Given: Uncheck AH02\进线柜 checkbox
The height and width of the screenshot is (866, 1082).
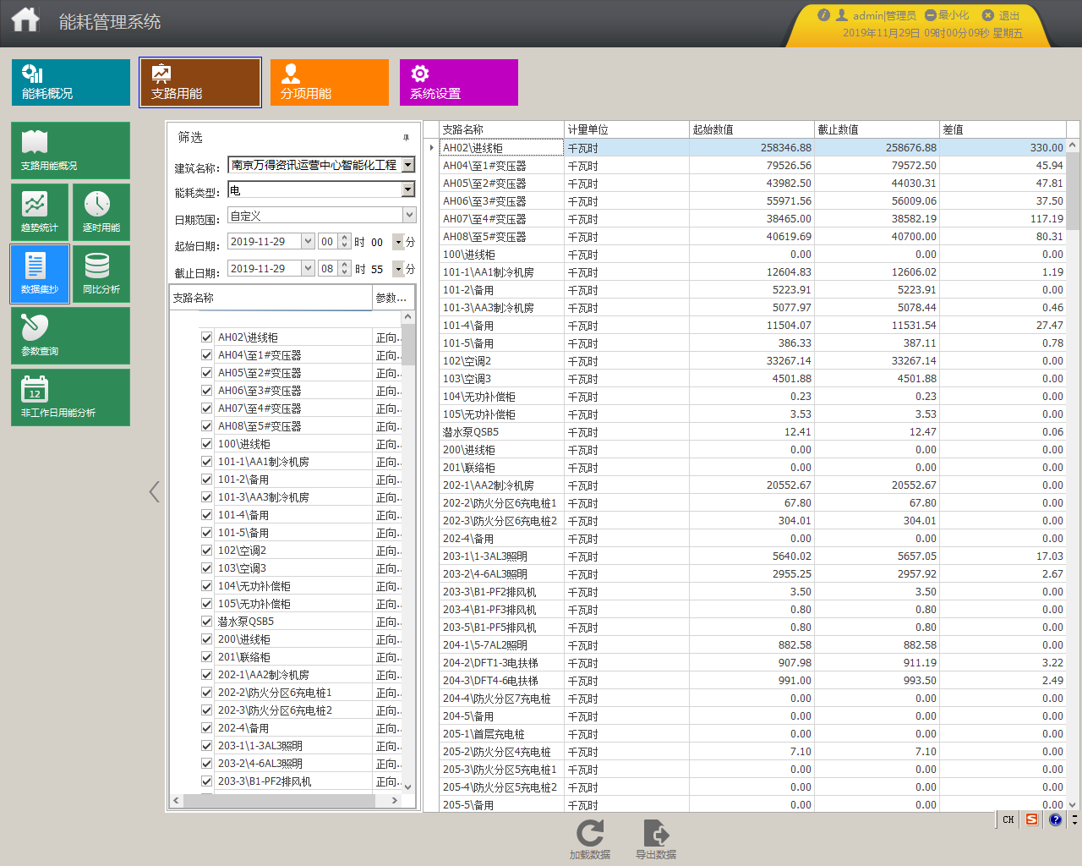Looking at the screenshot, I should coord(206,337).
